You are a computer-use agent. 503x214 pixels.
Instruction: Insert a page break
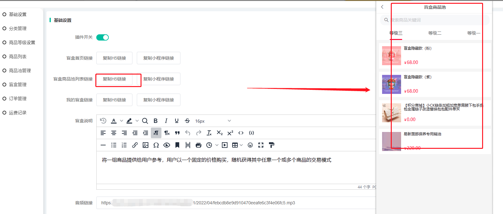(188, 145)
